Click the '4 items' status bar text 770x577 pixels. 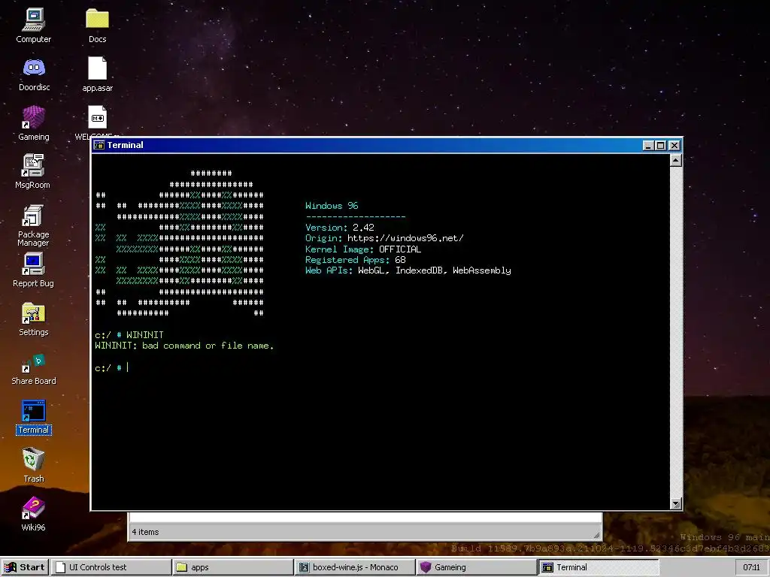pos(145,532)
